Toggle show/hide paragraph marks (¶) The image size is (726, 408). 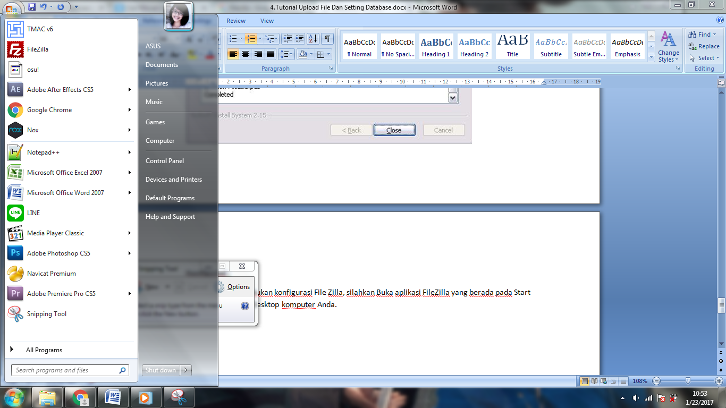(327, 39)
